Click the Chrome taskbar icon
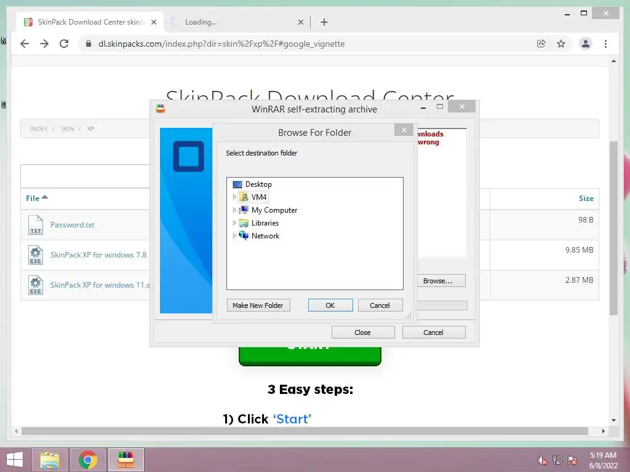This screenshot has height=472, width=630. coord(88,460)
